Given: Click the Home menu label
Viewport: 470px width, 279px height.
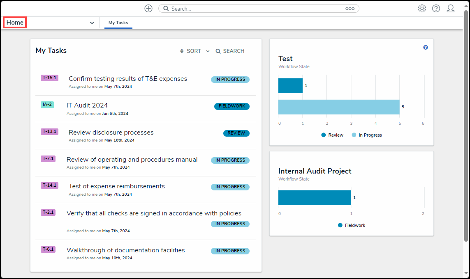Looking at the screenshot, I should coord(15,23).
